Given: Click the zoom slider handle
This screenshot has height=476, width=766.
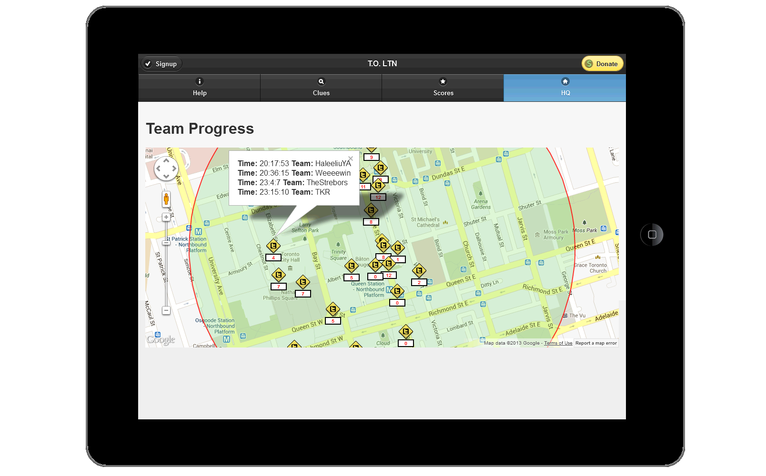Looking at the screenshot, I should click(166, 243).
